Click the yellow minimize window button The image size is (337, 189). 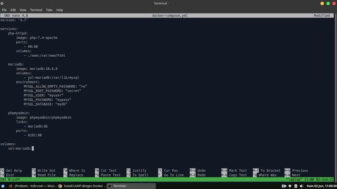322,4
